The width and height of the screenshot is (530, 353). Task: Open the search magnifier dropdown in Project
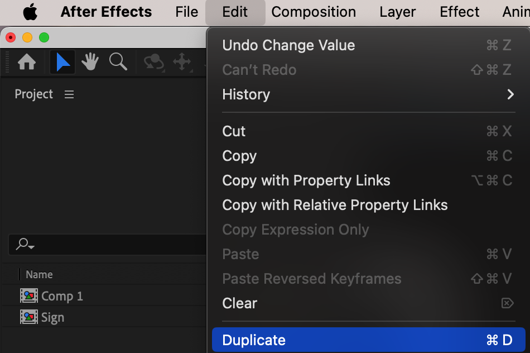25,244
